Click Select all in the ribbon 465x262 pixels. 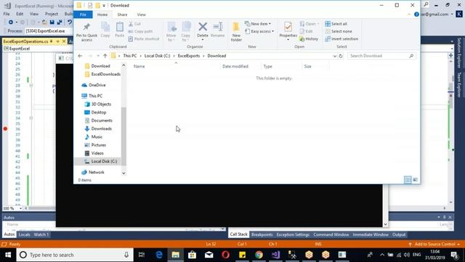336,24
